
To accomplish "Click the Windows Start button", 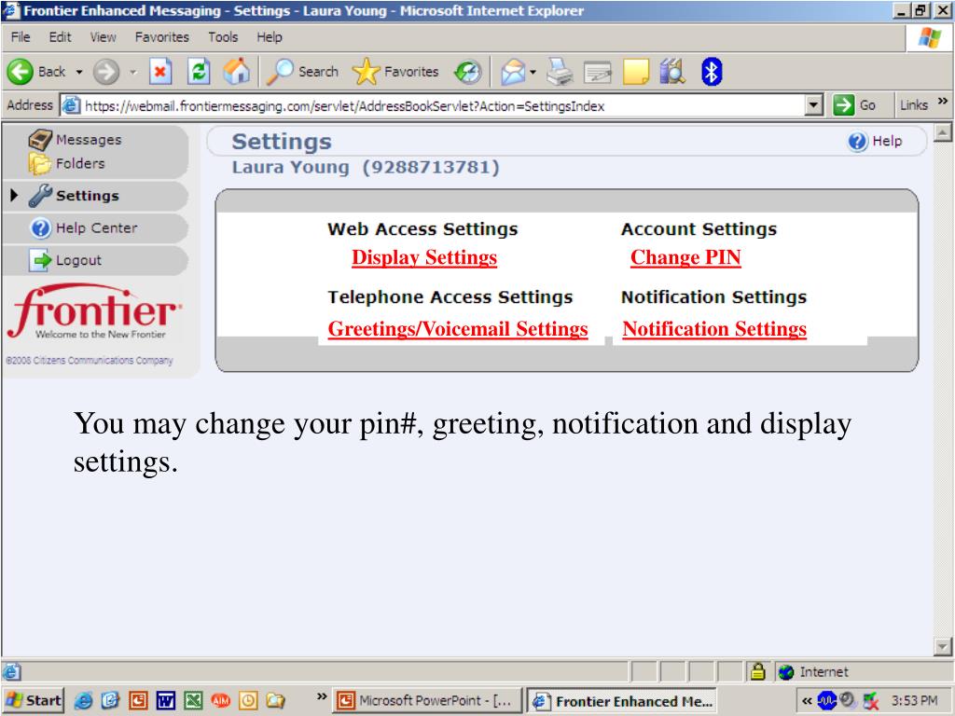I will [34, 701].
